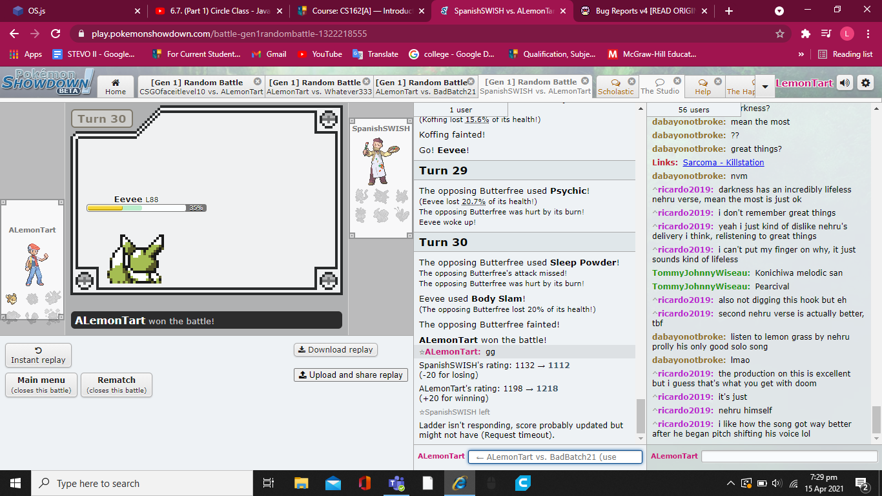Expand the hidden bookmarks chevron
882x496 pixels.
801,54
